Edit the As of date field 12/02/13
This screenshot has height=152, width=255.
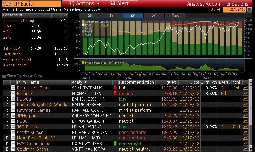pos(235,10)
